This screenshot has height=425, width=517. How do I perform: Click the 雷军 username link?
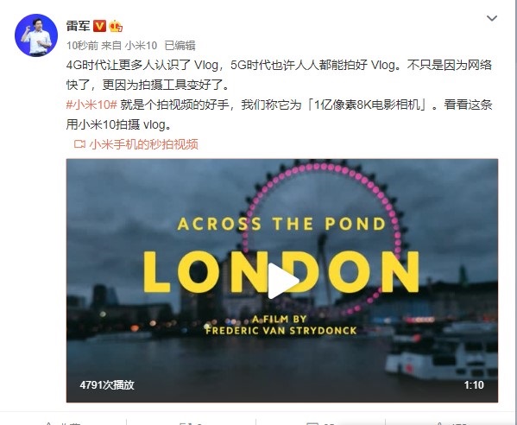(79, 26)
